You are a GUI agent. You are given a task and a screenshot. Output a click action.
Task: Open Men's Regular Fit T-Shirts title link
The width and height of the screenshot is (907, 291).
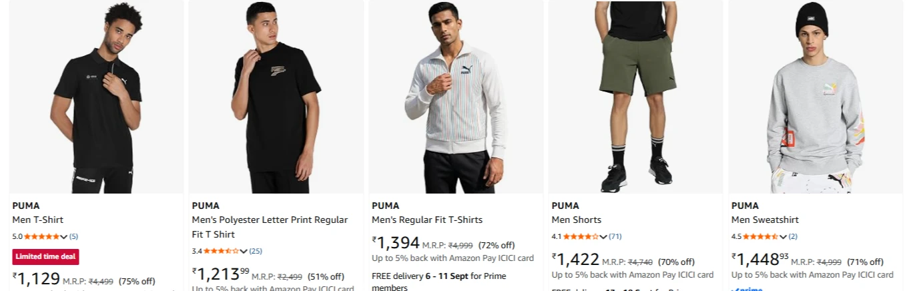427,220
